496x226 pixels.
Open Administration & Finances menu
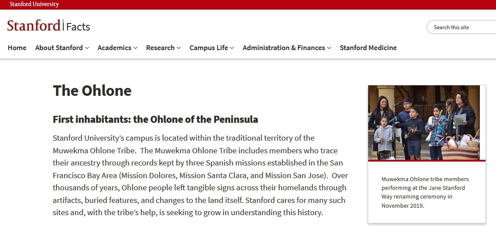(x=284, y=47)
